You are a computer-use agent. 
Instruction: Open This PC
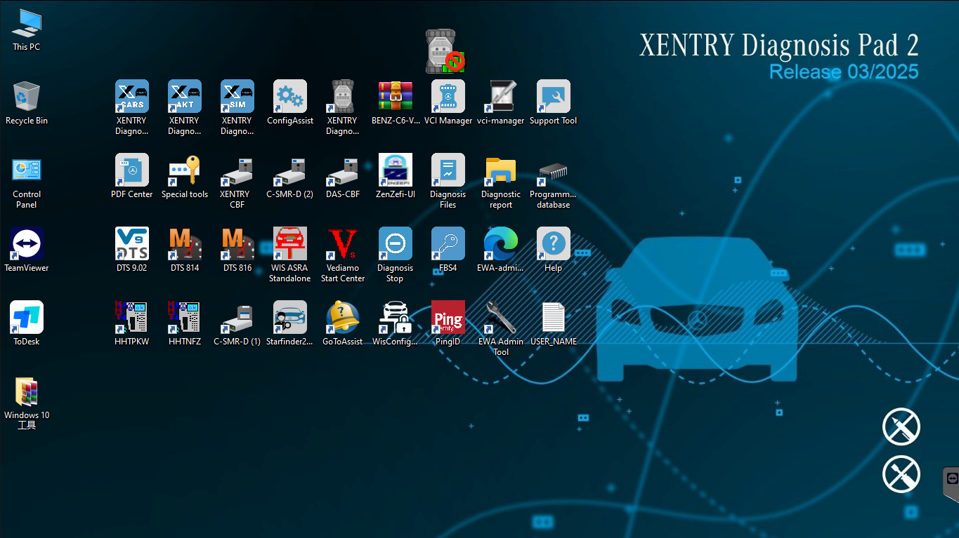[x=27, y=23]
